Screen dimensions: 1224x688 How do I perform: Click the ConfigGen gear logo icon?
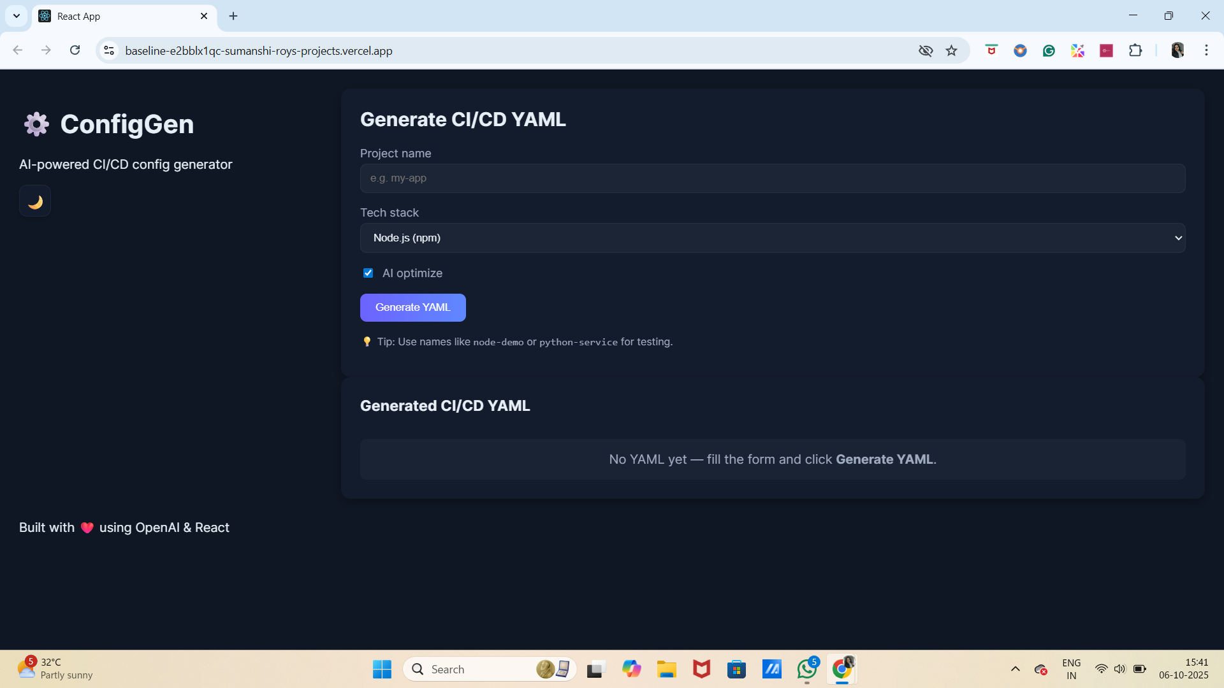pyautogui.click(x=36, y=124)
